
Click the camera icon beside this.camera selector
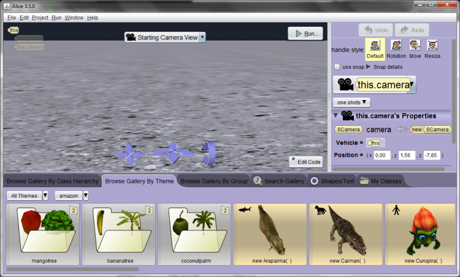[x=345, y=85]
